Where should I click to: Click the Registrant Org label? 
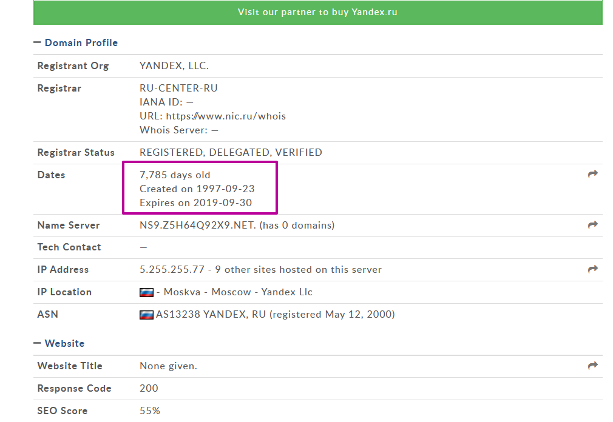(73, 66)
